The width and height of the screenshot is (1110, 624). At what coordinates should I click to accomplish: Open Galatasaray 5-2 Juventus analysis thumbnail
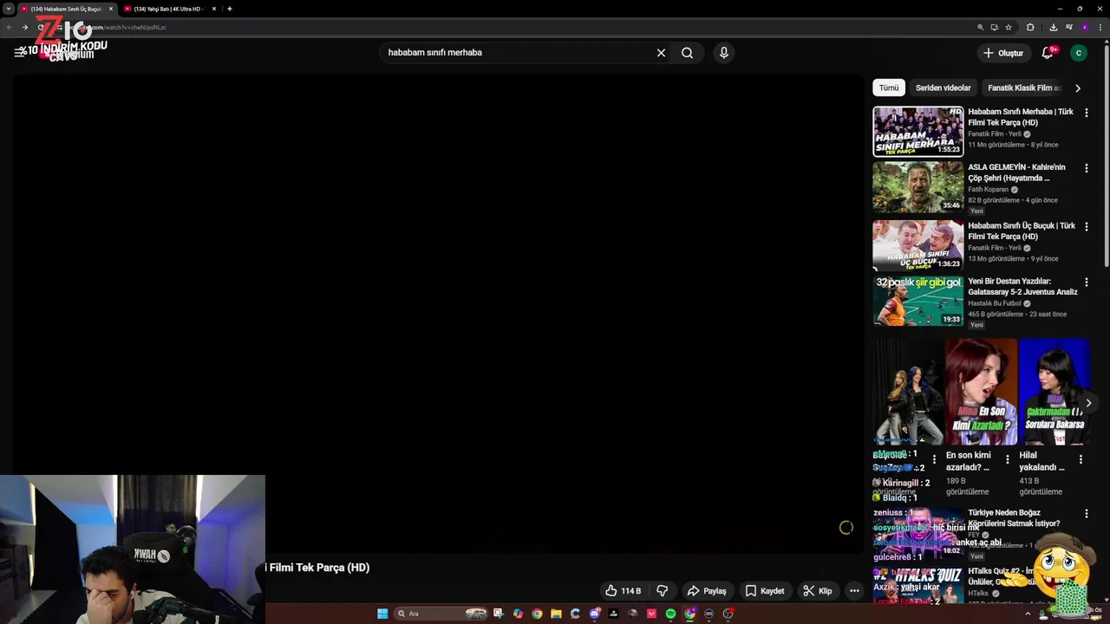pos(917,301)
